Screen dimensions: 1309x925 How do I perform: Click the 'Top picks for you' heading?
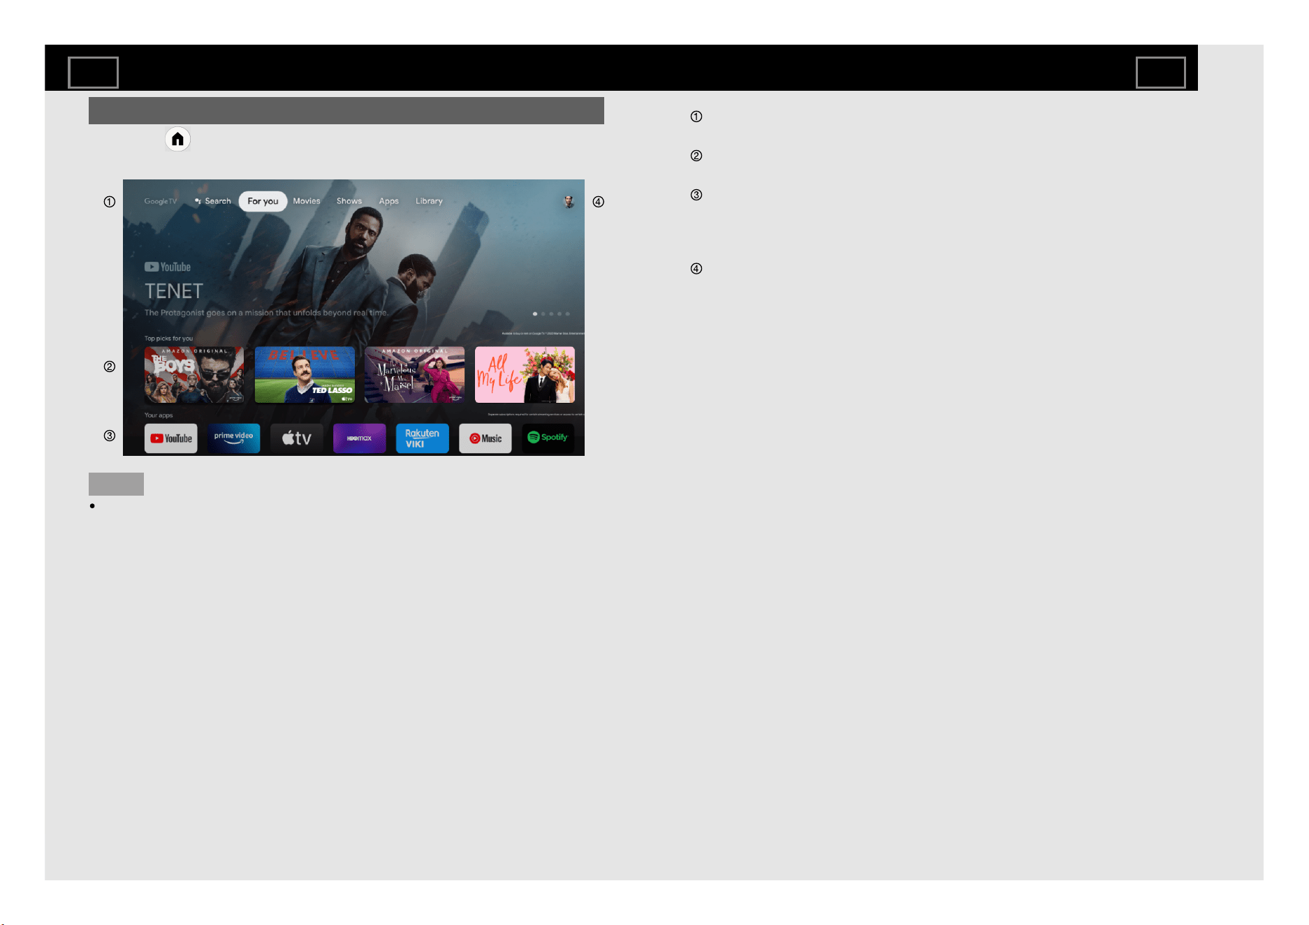tap(168, 339)
